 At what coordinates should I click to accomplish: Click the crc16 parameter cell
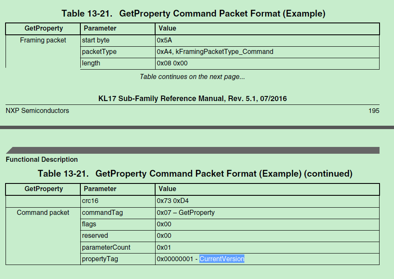click(91, 201)
